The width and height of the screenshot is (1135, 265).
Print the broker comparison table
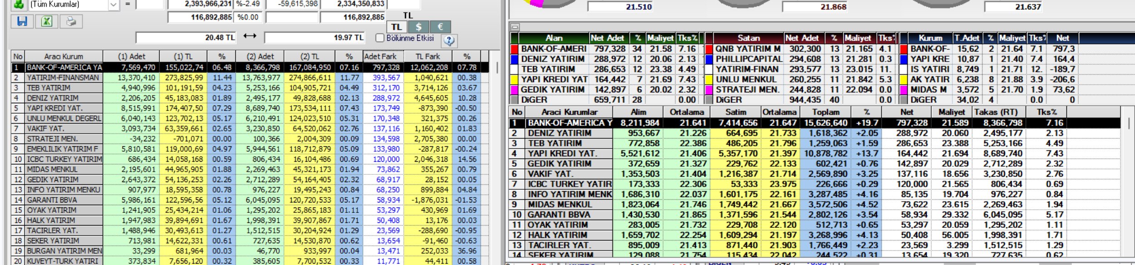tap(71, 21)
